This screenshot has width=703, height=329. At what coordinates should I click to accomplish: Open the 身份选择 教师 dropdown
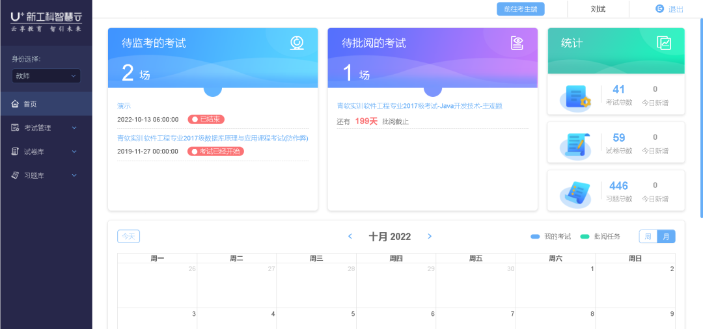46,76
